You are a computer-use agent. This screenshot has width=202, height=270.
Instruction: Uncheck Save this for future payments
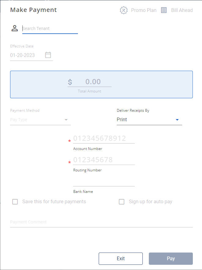[15, 201]
